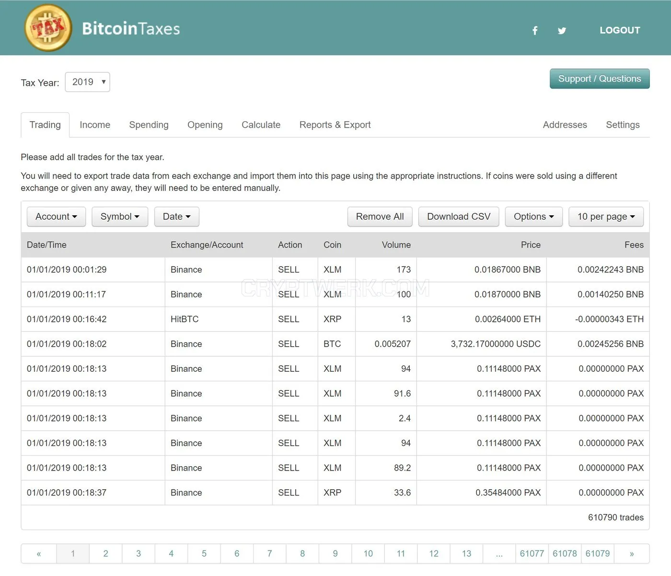Open the Tax Year 2019 dropdown
The width and height of the screenshot is (671, 576).
click(x=87, y=82)
